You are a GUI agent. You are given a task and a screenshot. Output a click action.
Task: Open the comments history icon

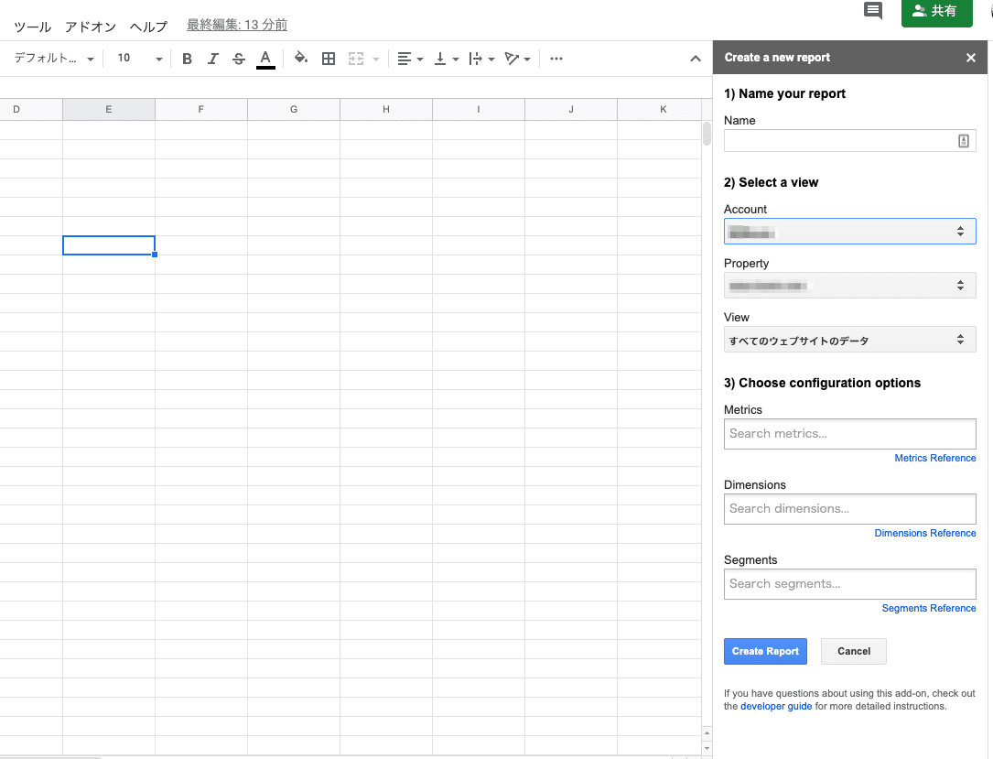click(873, 10)
